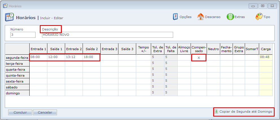The image size is (280, 120).
Task: Click the Horários window title bar icon
Action: tap(5, 6)
